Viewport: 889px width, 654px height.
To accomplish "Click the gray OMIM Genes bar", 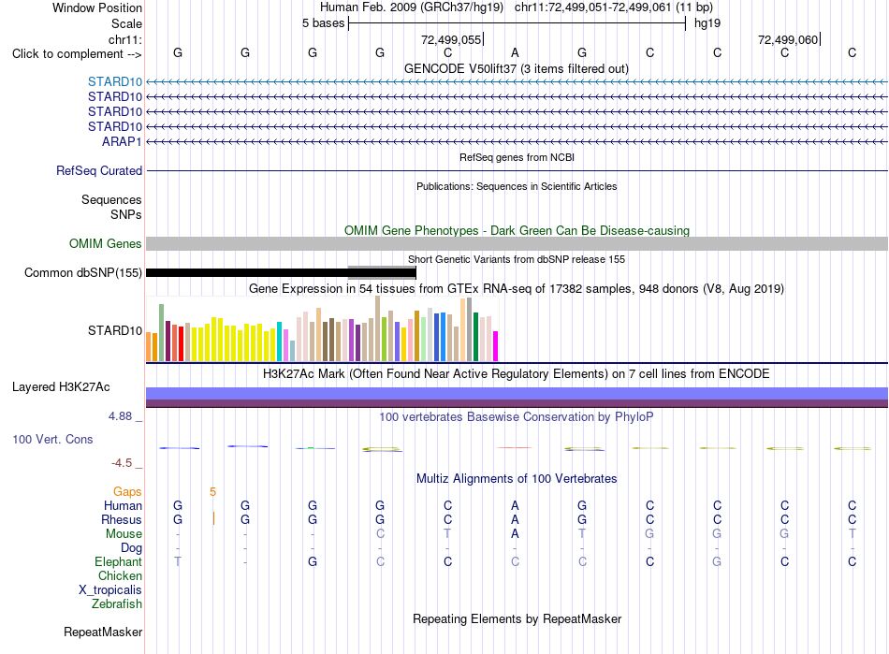I will tap(517, 243).
